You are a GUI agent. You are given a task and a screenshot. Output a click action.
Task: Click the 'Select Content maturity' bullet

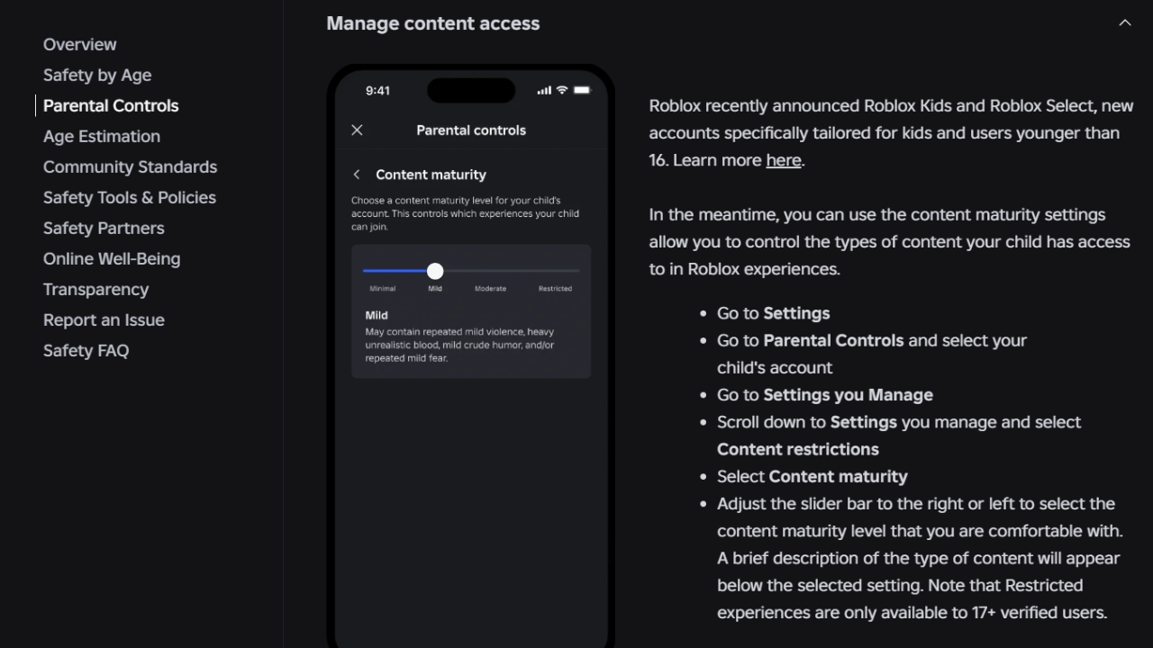[812, 476]
